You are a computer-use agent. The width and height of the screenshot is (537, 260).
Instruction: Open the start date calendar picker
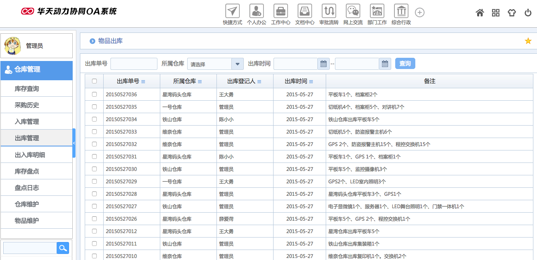pyautogui.click(x=323, y=64)
